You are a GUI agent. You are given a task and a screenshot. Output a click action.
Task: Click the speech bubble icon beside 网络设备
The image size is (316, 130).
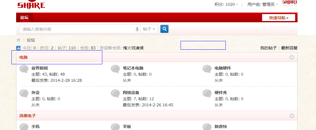coord(115,93)
